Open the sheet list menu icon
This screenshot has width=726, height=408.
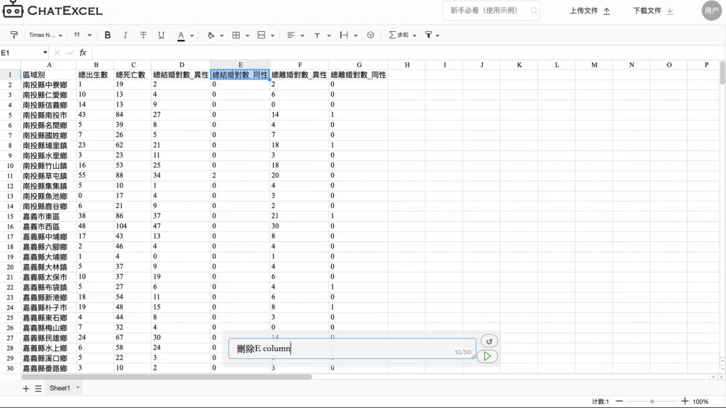(x=38, y=389)
